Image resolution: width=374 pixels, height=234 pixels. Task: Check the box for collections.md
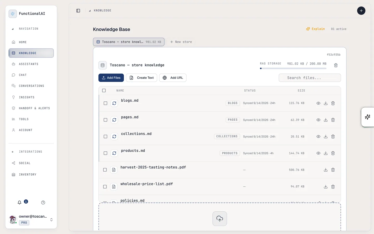click(105, 136)
